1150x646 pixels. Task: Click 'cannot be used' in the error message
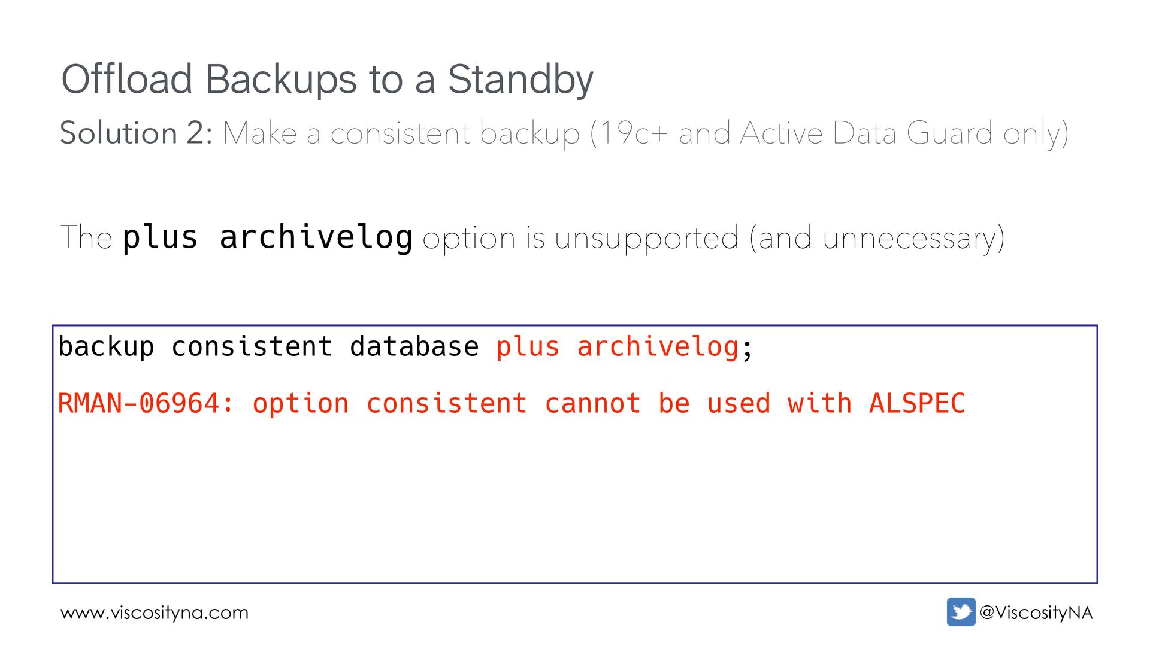point(657,403)
